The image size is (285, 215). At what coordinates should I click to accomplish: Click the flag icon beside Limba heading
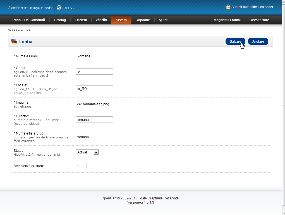tap(14, 42)
